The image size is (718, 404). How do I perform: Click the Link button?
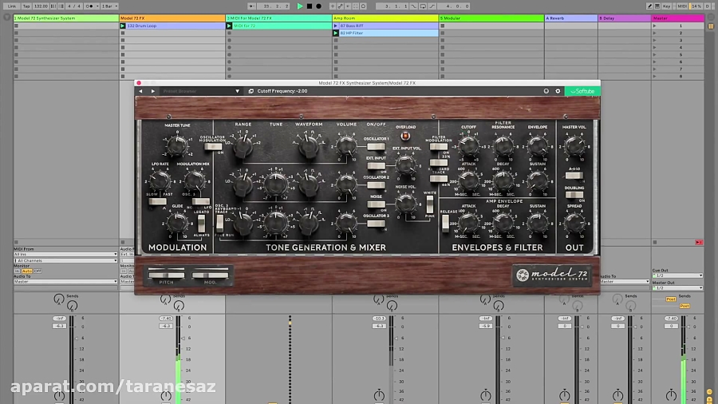coord(11,6)
